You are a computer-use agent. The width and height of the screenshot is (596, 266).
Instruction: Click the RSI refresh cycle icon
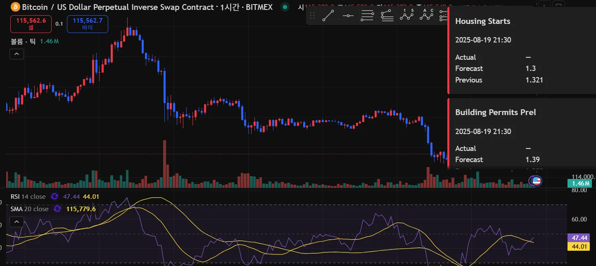[54, 196]
